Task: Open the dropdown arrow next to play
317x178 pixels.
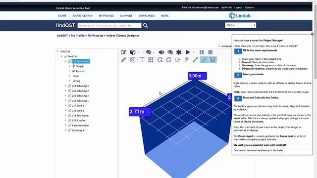Action: 194,52
